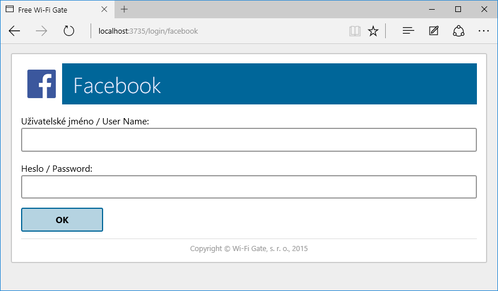Click the "Uživatelské jméno / User Name:" label
The image size is (498, 291).
(x=85, y=121)
